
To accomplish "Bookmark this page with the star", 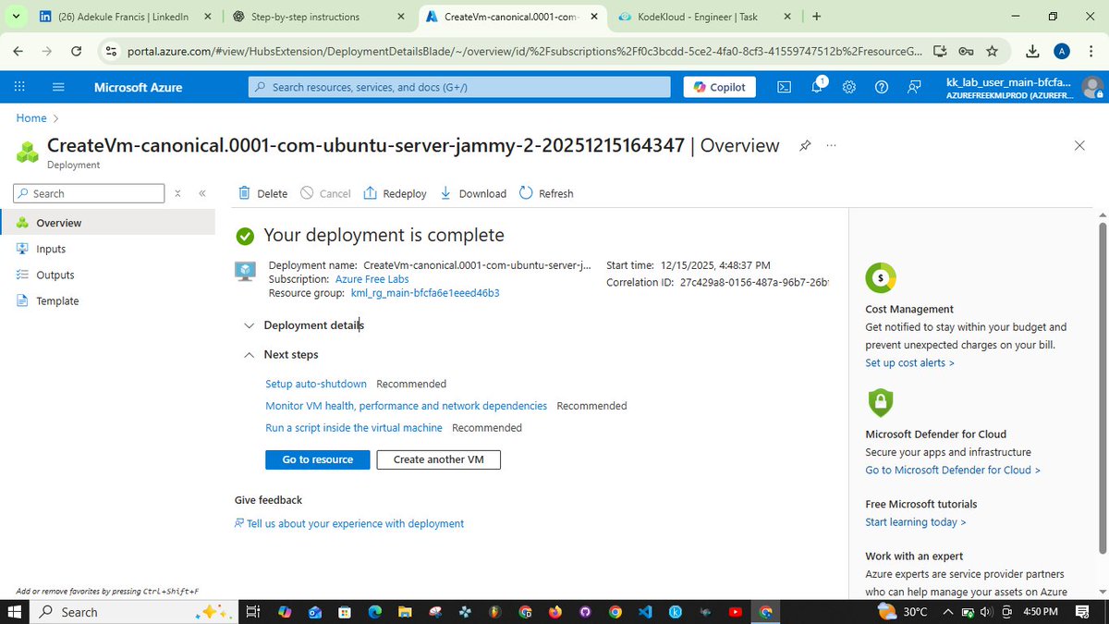I will 992,52.
